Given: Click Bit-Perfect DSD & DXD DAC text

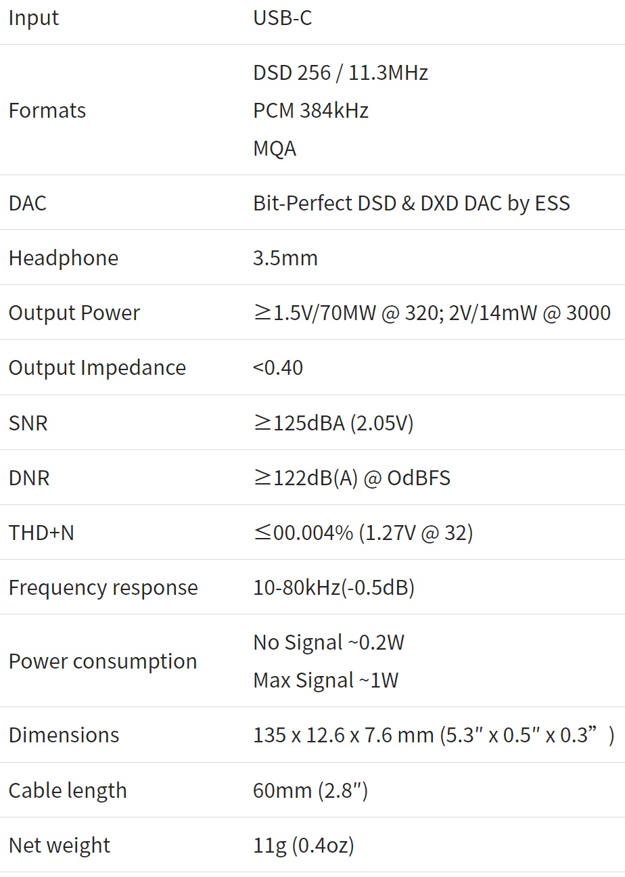Looking at the screenshot, I should tap(411, 203).
